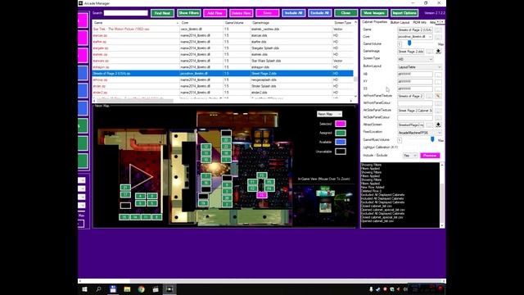Screen dimensions: 524x295
Task: Switch to the Cabinet Properties tab
Action: 374,22
